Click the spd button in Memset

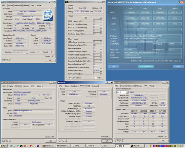[x=86, y=18]
